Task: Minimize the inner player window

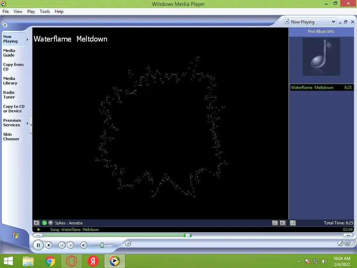Action: [x=340, y=22]
